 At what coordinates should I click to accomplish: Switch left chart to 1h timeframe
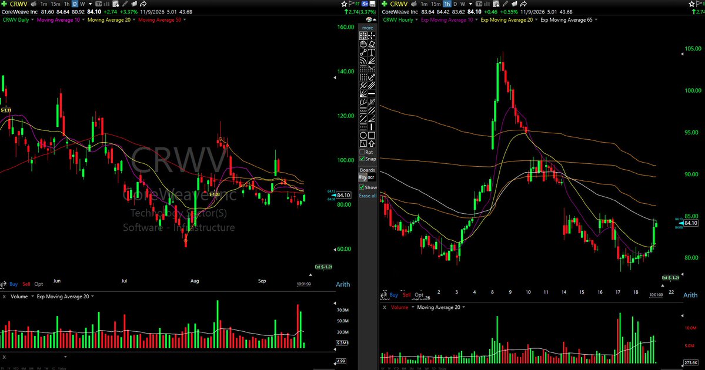pos(66,4)
